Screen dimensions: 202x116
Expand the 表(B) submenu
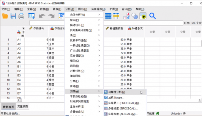84,35
